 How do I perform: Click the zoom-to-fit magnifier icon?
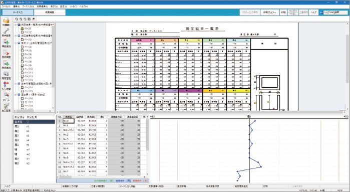pos(25,19)
